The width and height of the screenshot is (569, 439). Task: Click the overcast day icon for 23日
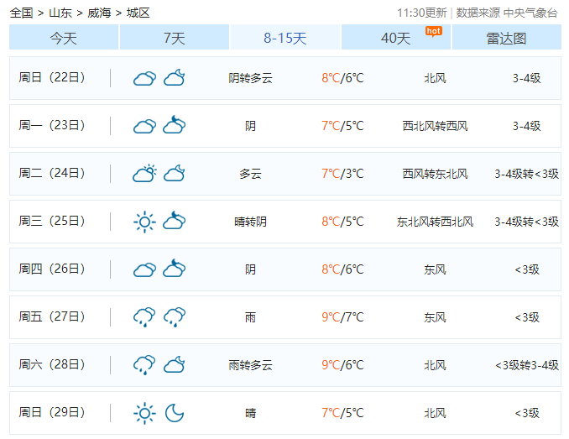point(144,126)
